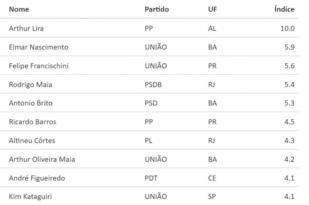Click on Elmar Nascimento's name
The width and height of the screenshot is (309, 205).
pos(39,47)
